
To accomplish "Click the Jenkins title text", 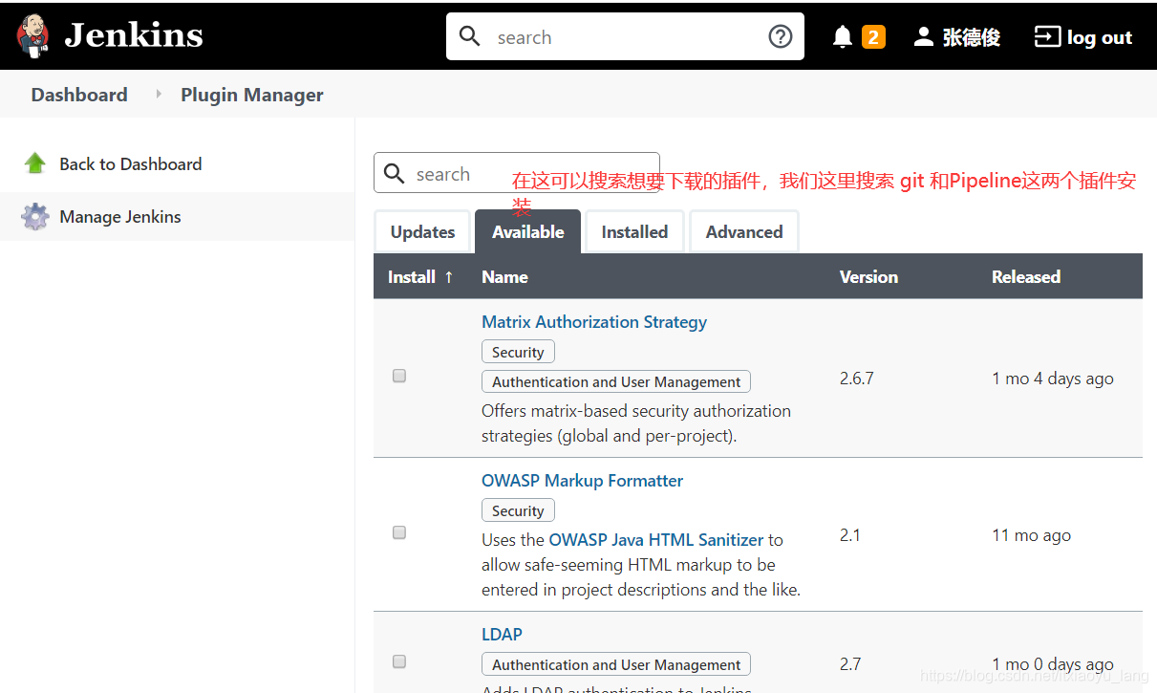I will click(x=134, y=36).
